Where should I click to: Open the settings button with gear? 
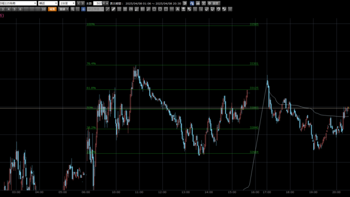pyautogui.click(x=214, y=3)
